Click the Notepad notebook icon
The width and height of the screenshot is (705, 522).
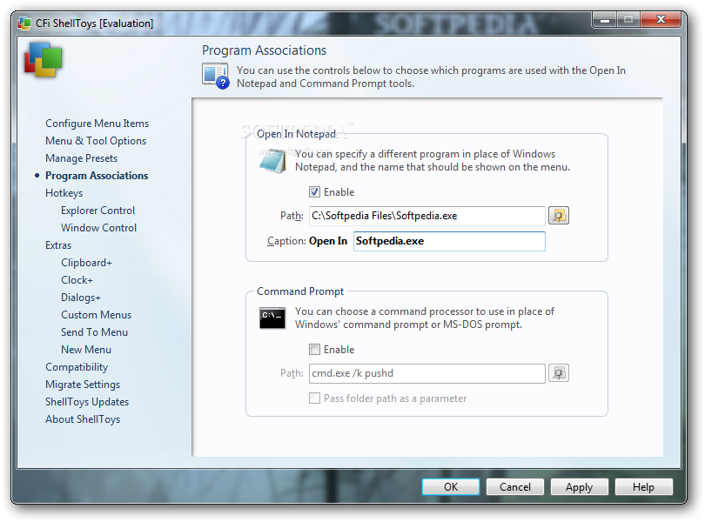[x=272, y=162]
